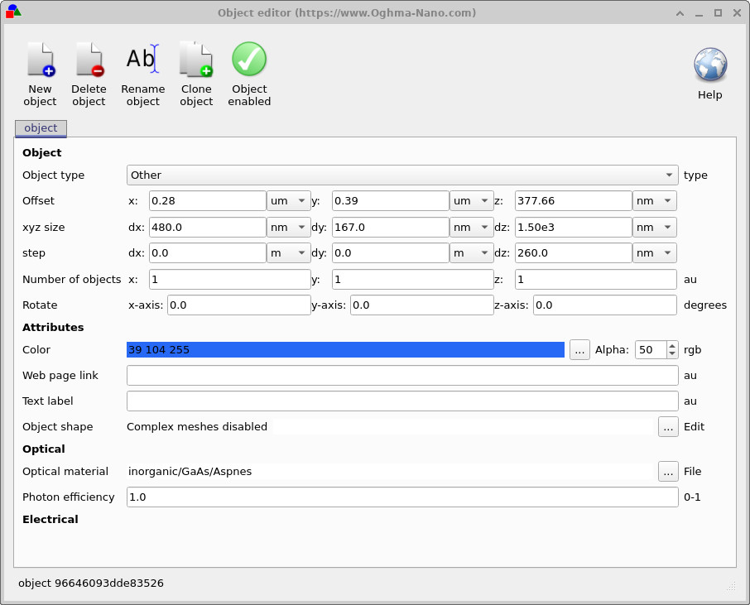This screenshot has width=750, height=605.
Task: Increase the Alpha value with up arrow
Action: click(x=671, y=346)
